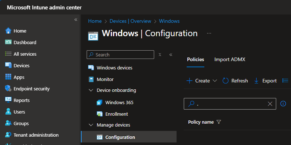This screenshot has width=291, height=145.
Task: Click the Enrollment icon
Action: click(x=100, y=114)
